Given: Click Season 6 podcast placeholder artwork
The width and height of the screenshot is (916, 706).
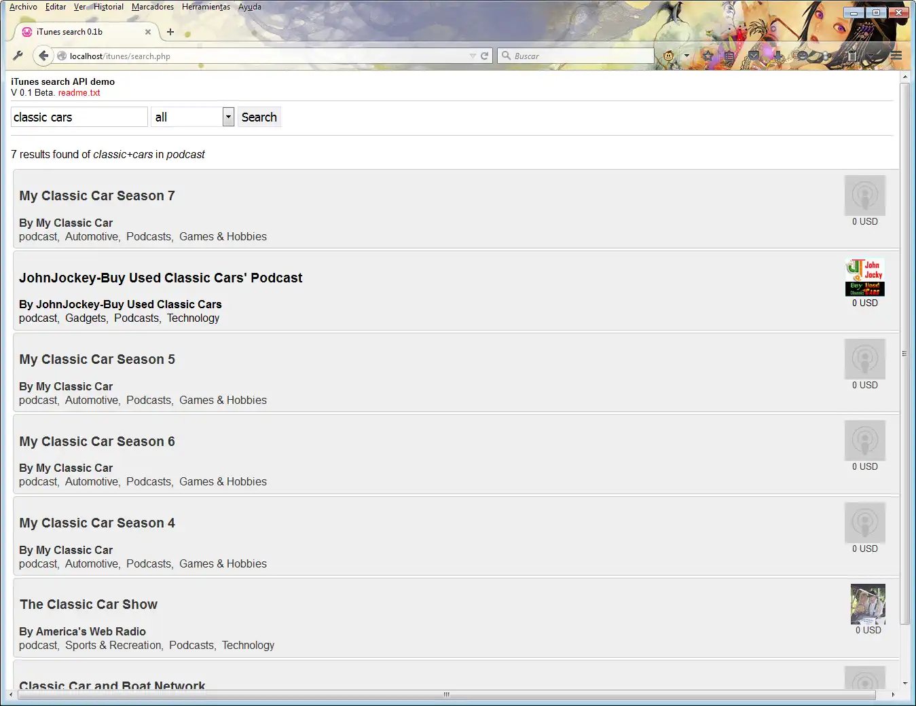Looking at the screenshot, I should pos(865,441).
